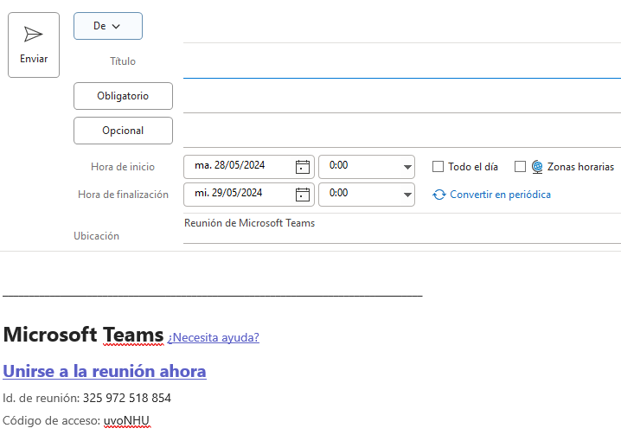Click the Zonas horarias globe icon
This screenshot has height=441, width=621.
(x=537, y=167)
